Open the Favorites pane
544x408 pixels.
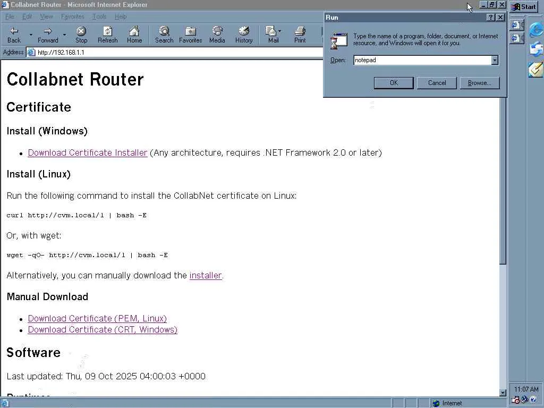pos(191,35)
